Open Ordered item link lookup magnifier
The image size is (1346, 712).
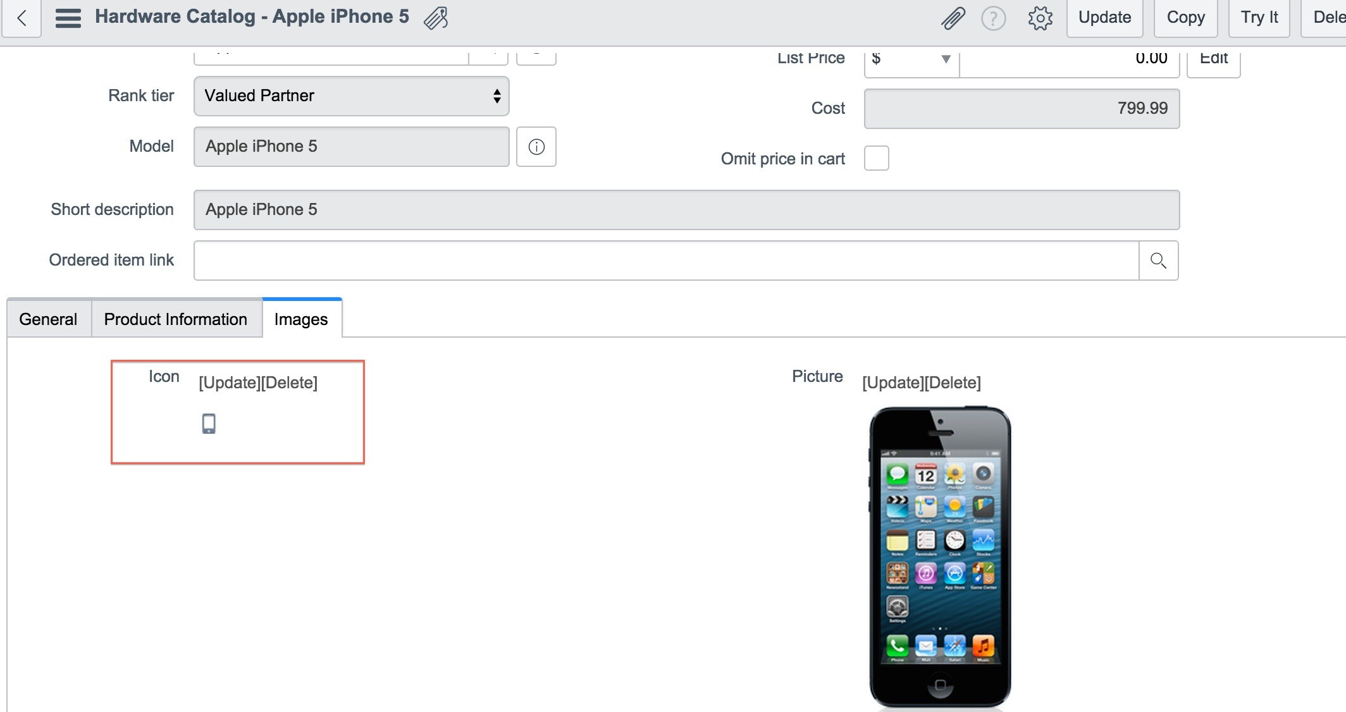coord(1158,261)
